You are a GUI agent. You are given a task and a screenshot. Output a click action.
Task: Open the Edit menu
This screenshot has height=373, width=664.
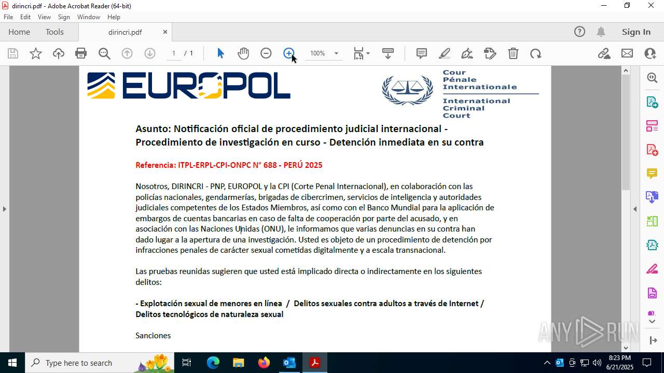(25, 17)
